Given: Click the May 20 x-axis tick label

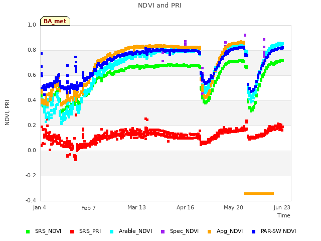Looking at the screenshot, I should (233, 207).
